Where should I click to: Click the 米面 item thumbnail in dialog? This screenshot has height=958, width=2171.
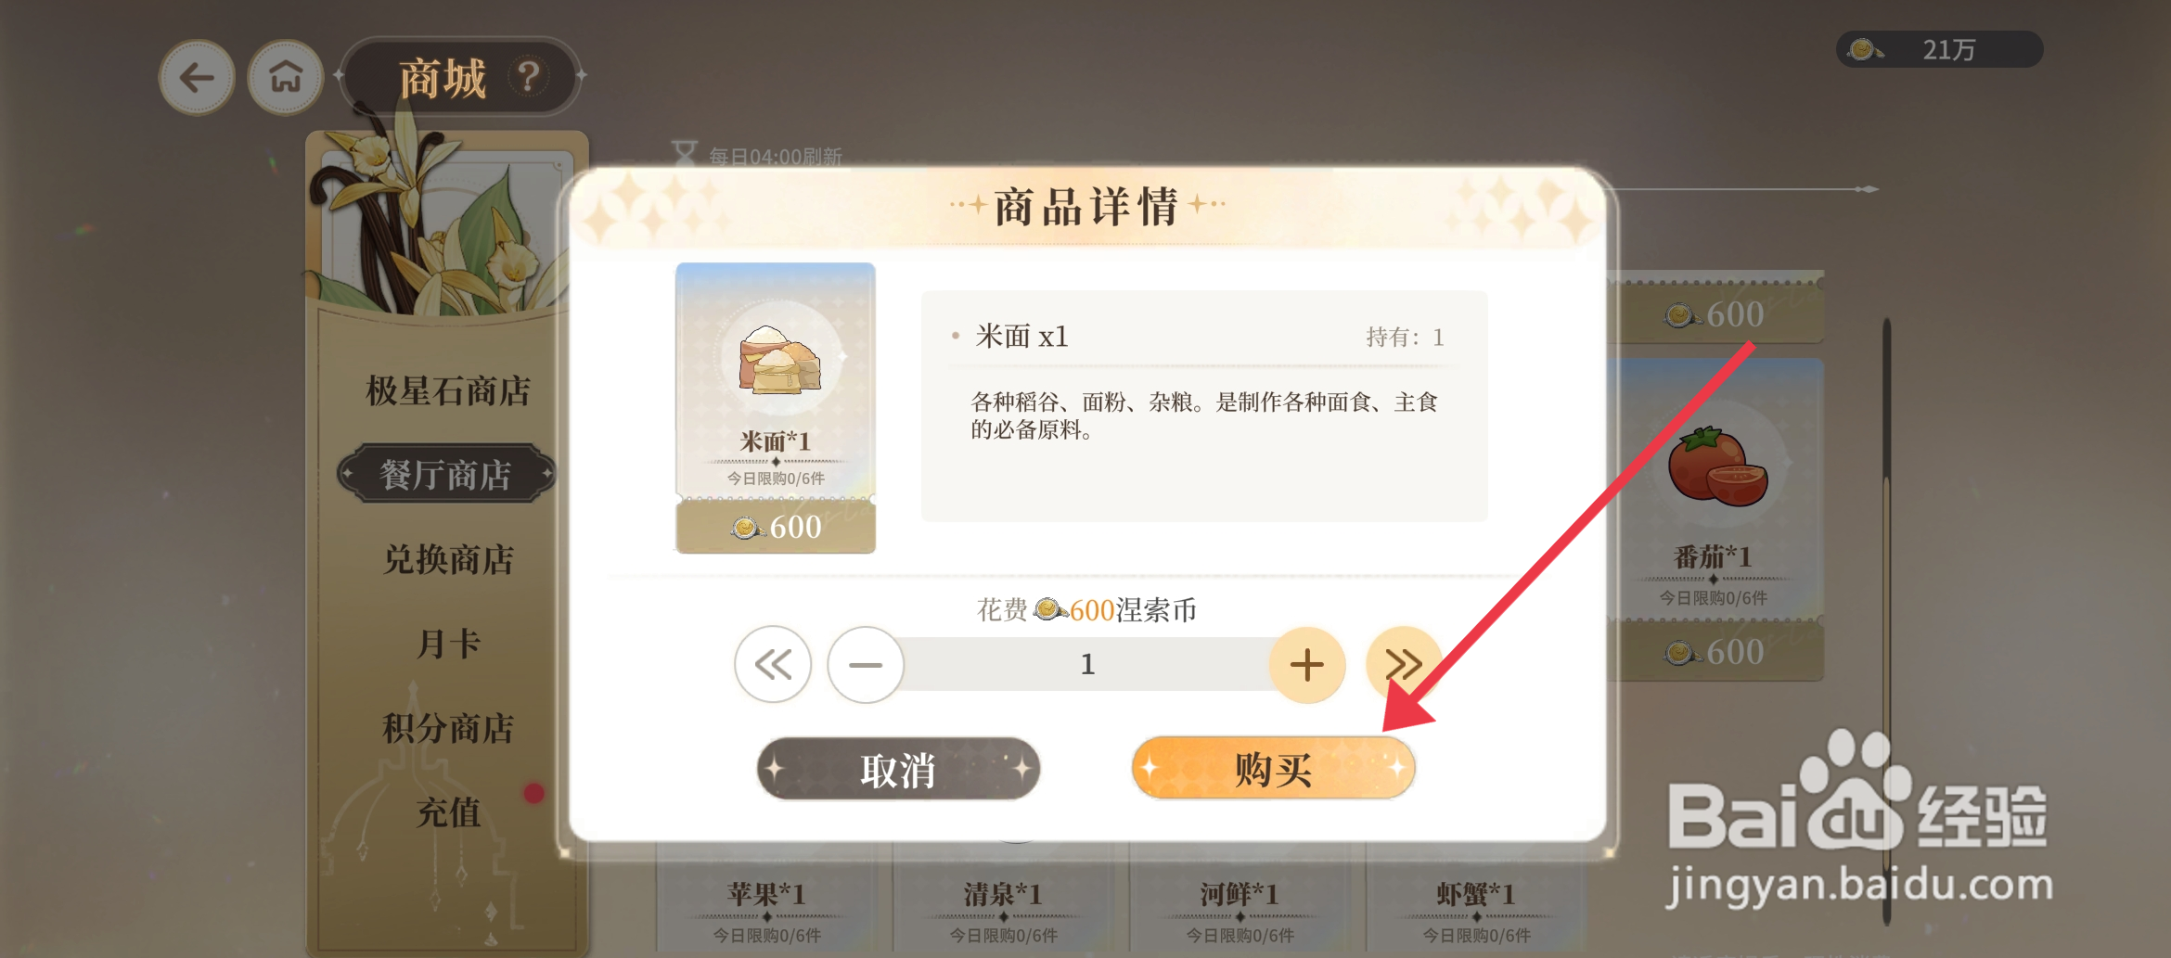click(x=776, y=408)
